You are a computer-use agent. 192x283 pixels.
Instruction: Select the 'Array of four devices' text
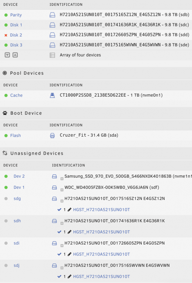tap(80, 55)
